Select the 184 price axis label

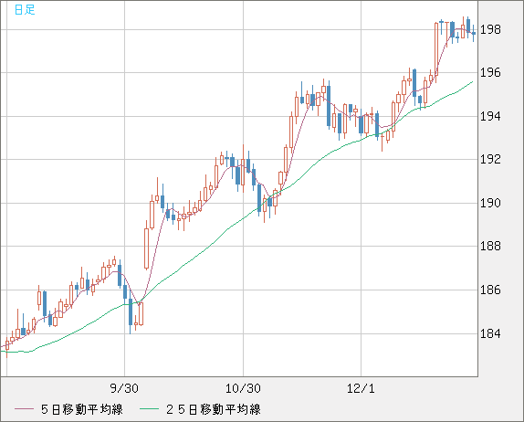tap(490, 333)
